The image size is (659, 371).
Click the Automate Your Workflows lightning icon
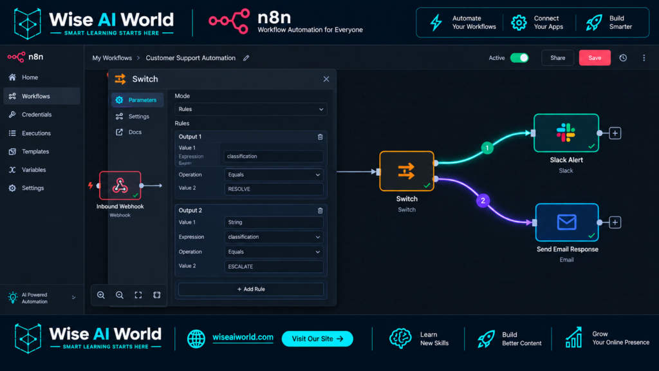point(436,23)
